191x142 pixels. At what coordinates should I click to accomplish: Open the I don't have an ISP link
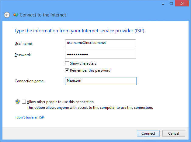coord(29,117)
